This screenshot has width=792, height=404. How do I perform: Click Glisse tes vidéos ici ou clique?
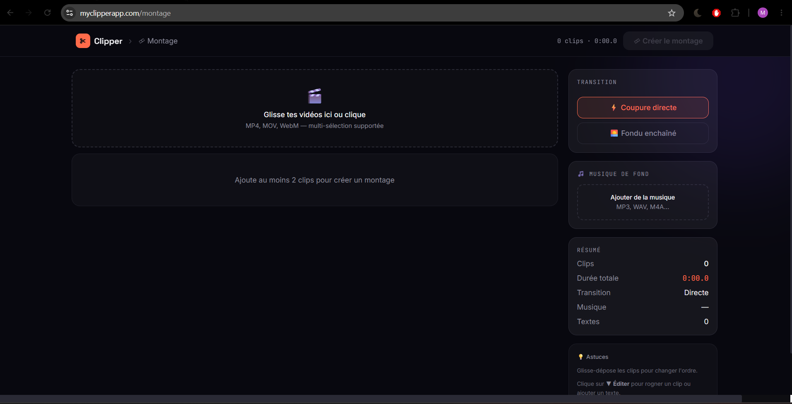point(315,115)
